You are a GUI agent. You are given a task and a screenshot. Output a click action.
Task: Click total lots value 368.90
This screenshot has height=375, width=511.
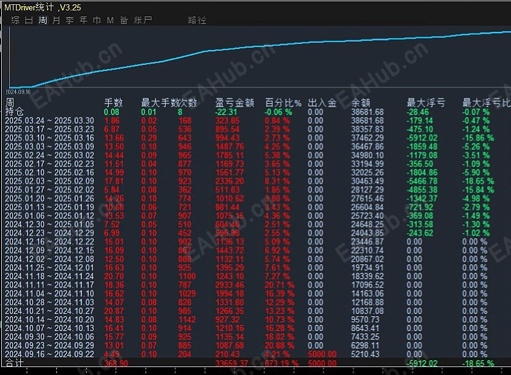116,363
